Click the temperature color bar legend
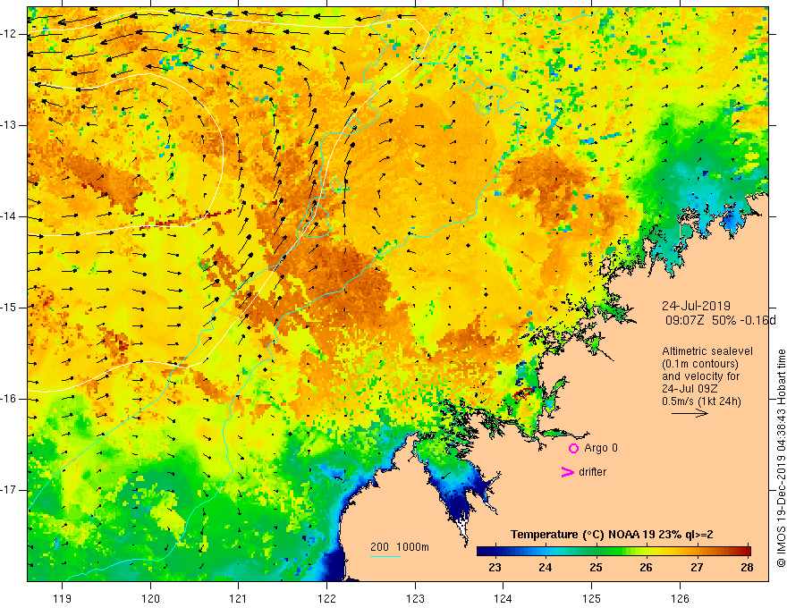 click(614, 551)
